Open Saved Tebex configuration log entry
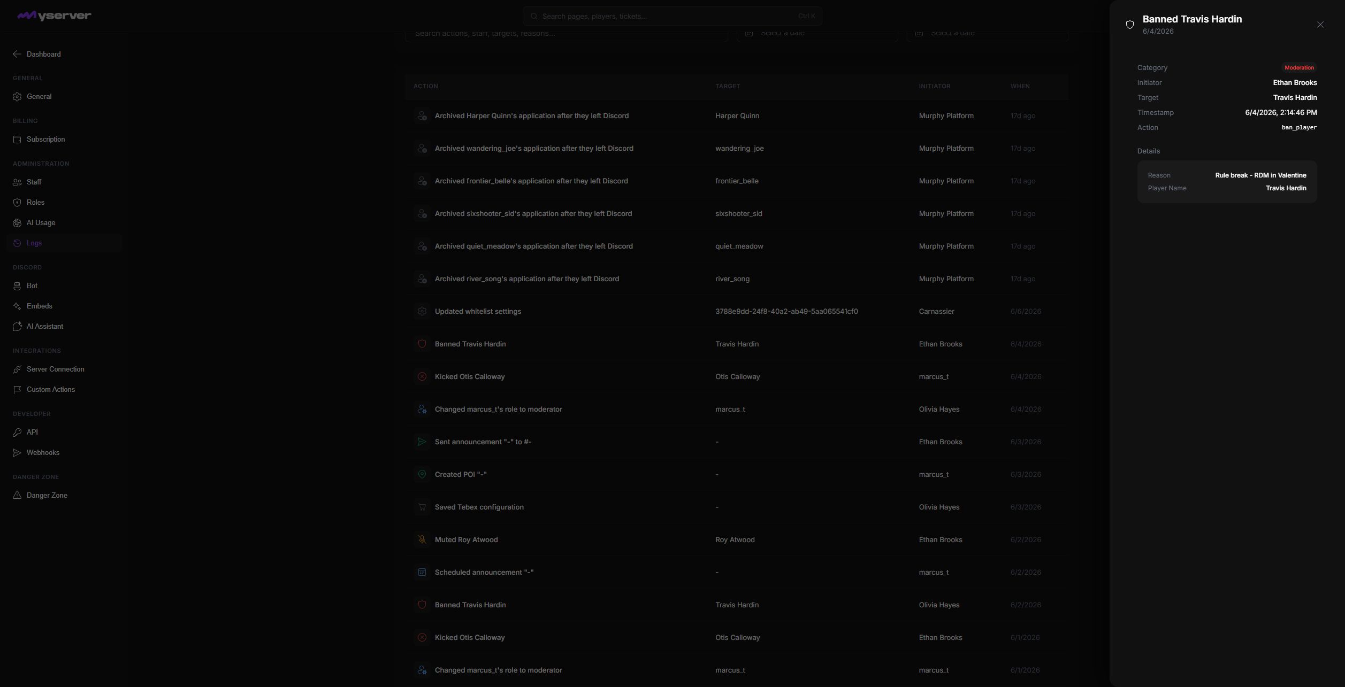1345x687 pixels. (736, 507)
